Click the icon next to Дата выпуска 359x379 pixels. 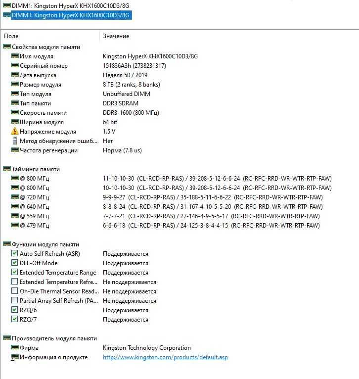15,75
